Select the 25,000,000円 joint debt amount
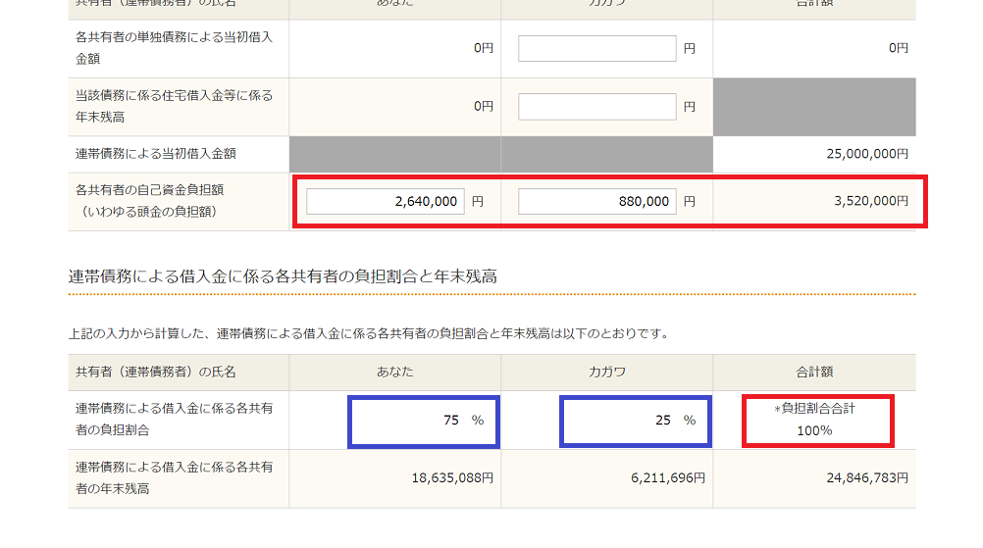 [x=867, y=154]
